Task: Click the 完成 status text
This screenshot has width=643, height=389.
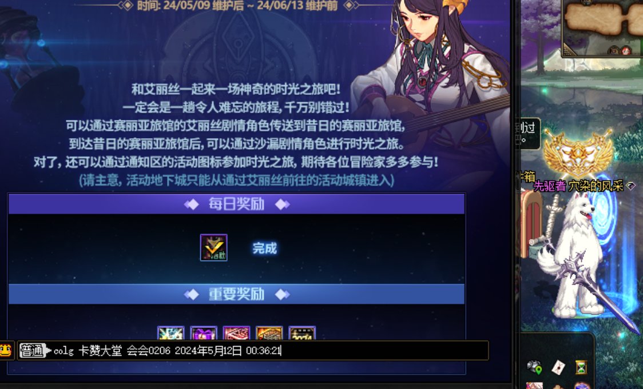Action: (264, 248)
